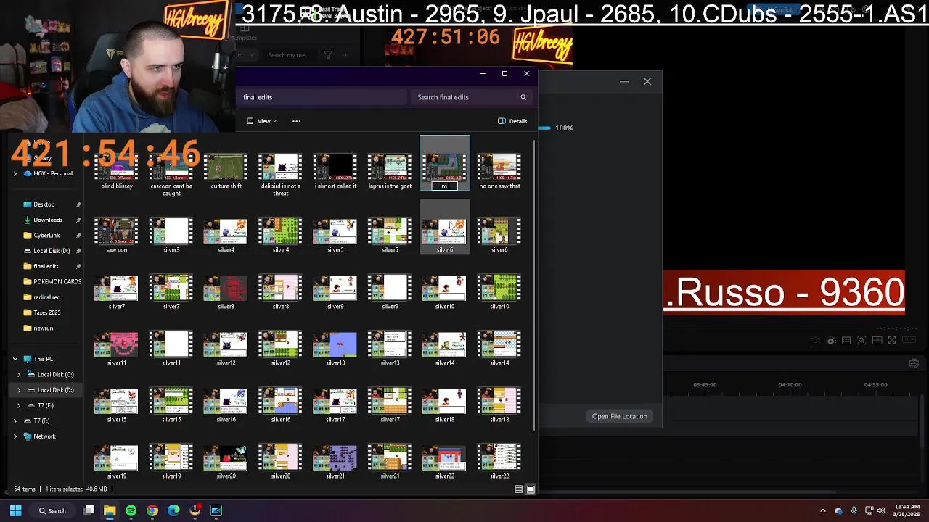929x522 pixels.
Task: Open Google Chrome from the taskbar
Action: click(152, 510)
